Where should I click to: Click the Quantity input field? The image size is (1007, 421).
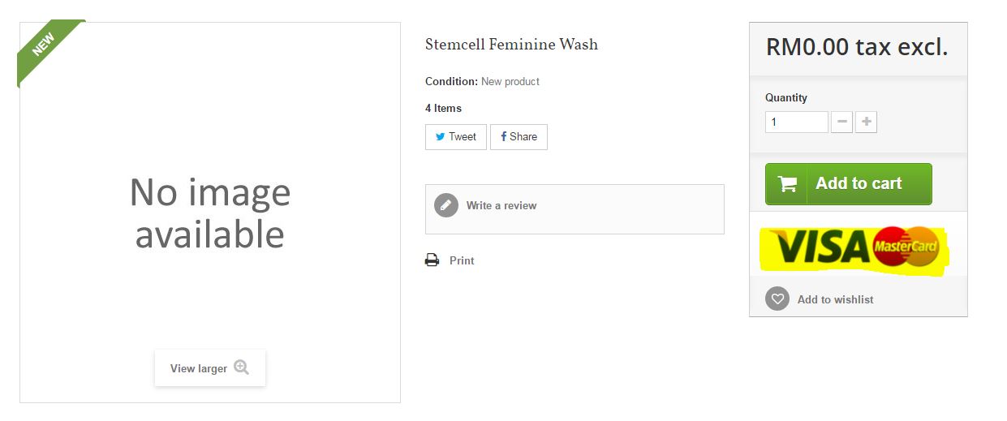coord(796,122)
